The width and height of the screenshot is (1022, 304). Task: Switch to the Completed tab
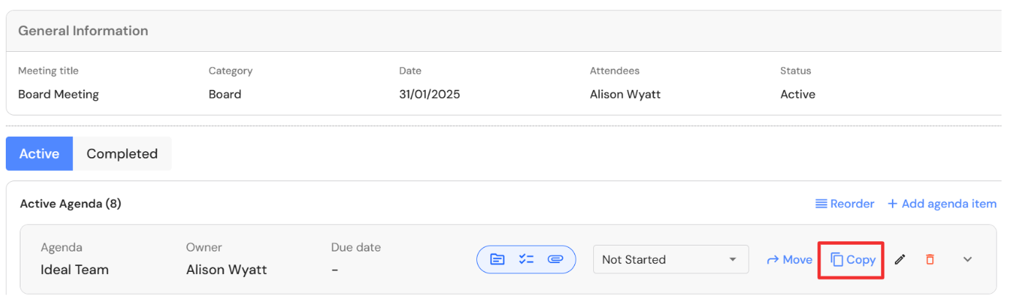click(122, 153)
